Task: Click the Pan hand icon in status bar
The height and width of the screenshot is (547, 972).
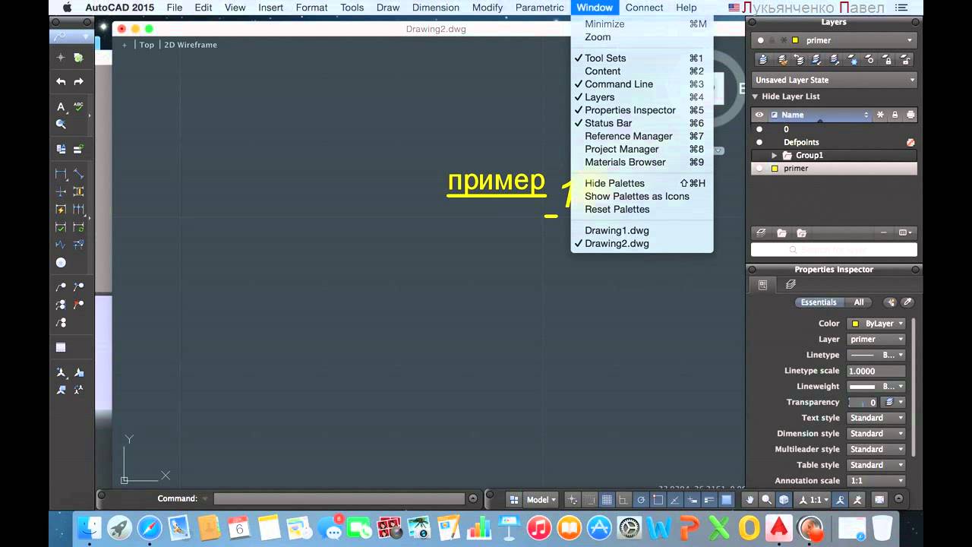Action: pyautogui.click(x=750, y=499)
